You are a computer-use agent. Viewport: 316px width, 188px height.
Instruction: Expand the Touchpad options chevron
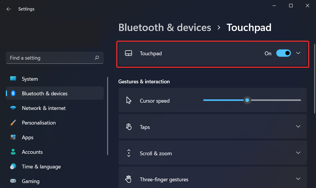point(298,53)
